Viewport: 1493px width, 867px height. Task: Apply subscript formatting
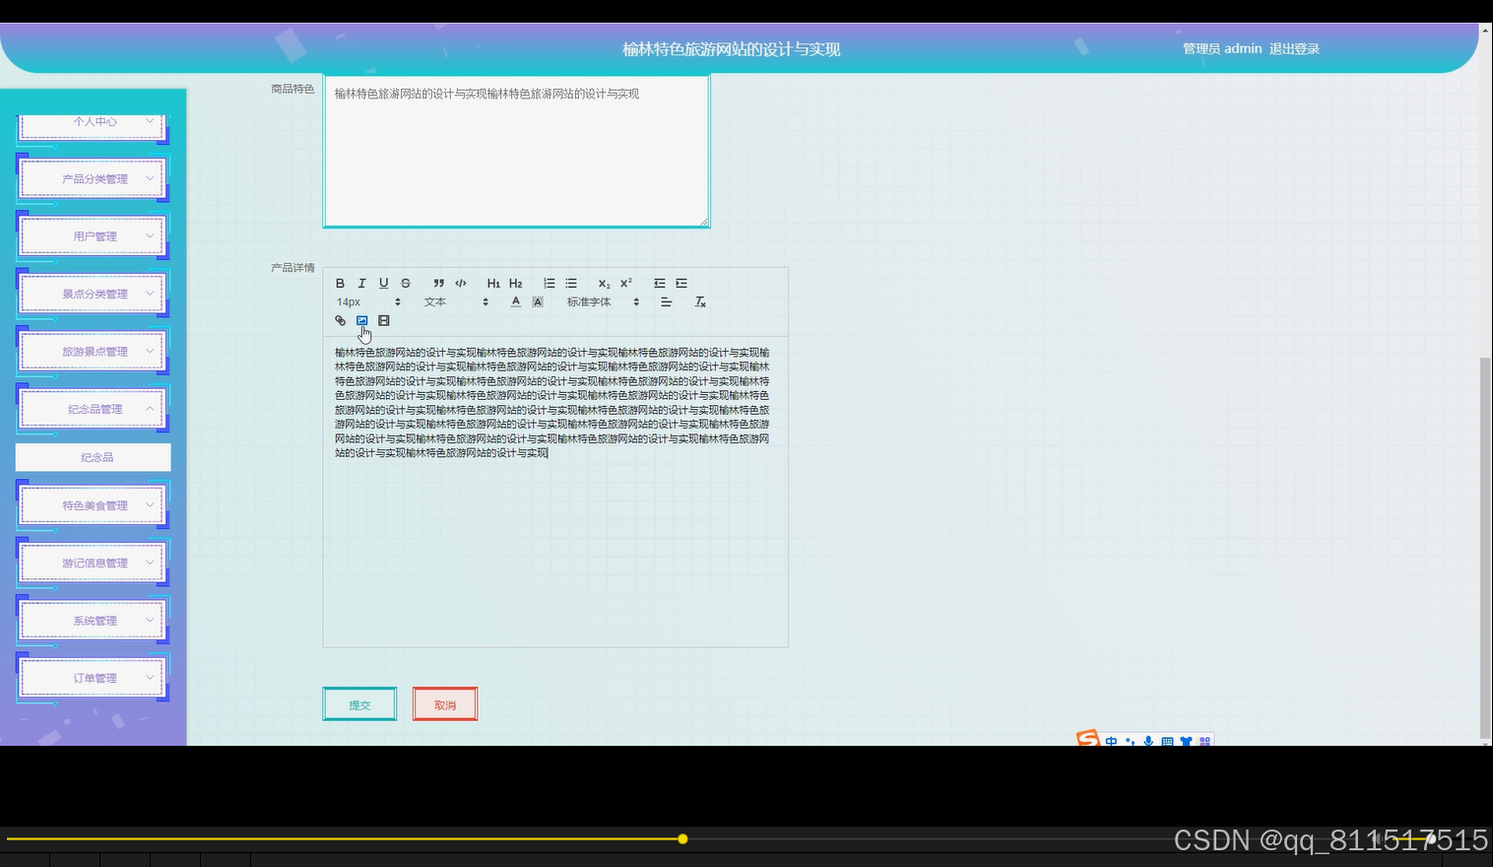point(604,284)
